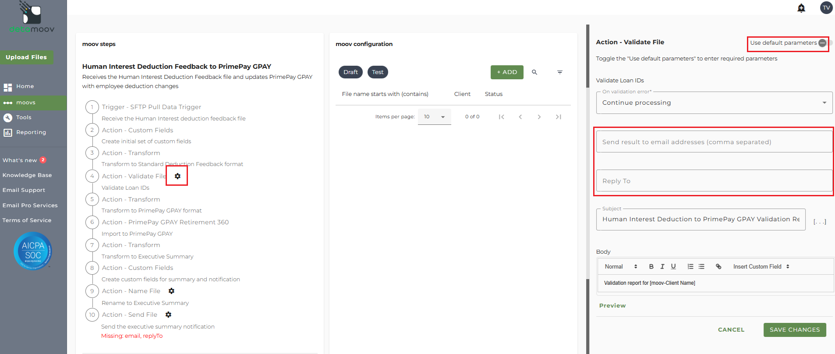Open the Knowledge Base link

(x=27, y=175)
